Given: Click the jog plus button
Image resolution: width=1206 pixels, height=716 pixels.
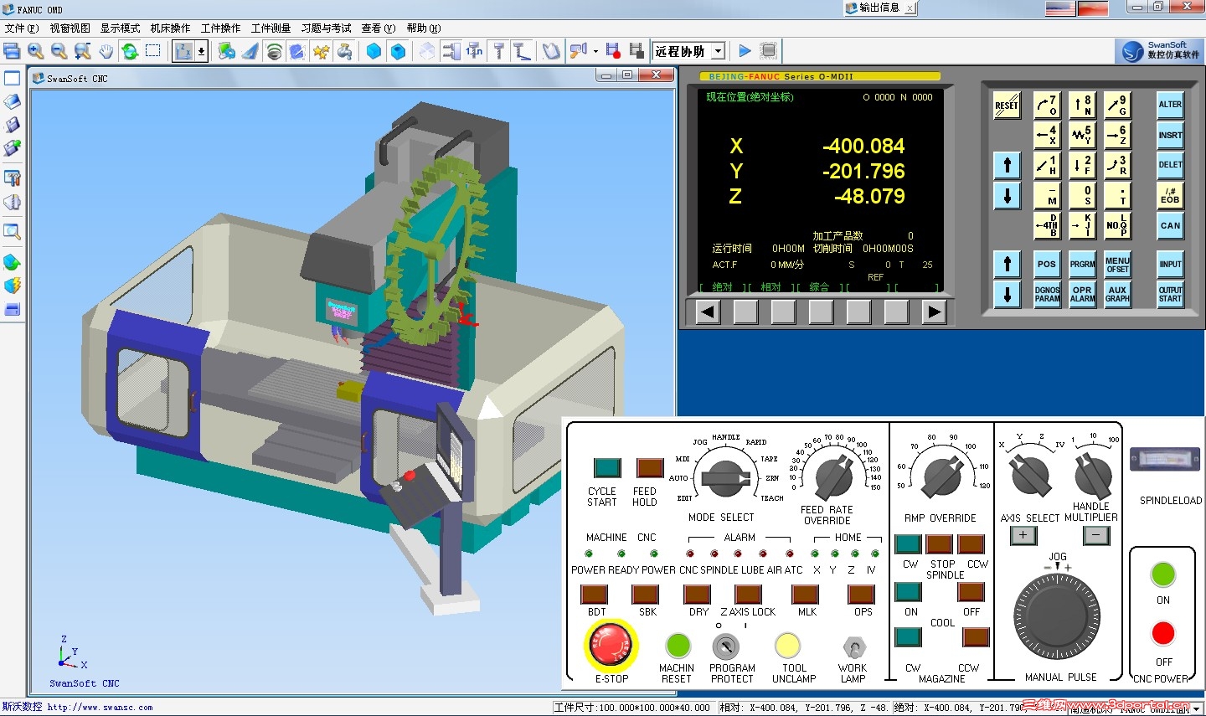Looking at the screenshot, I should pyautogui.click(x=1023, y=535).
